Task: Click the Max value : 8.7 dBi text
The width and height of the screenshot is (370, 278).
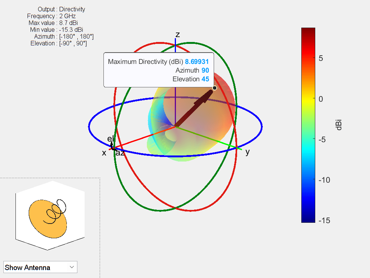Action: pos(53,23)
